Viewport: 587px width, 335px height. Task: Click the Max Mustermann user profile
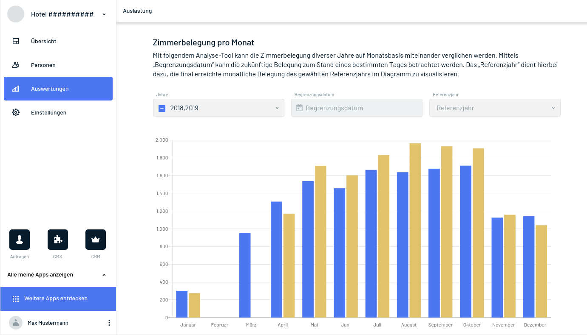point(48,323)
